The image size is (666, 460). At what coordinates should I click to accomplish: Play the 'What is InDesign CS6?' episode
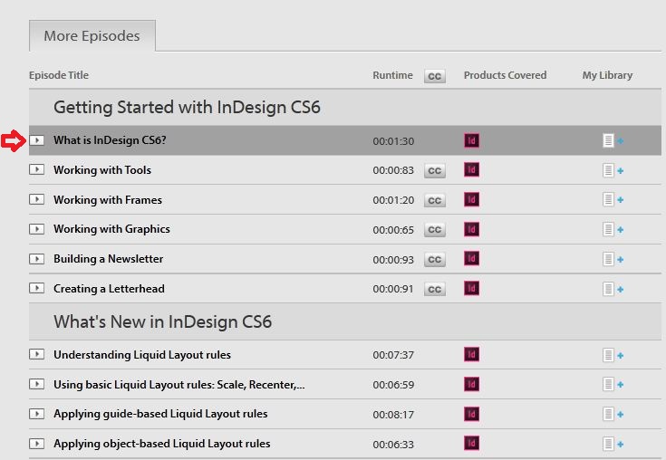(36, 140)
